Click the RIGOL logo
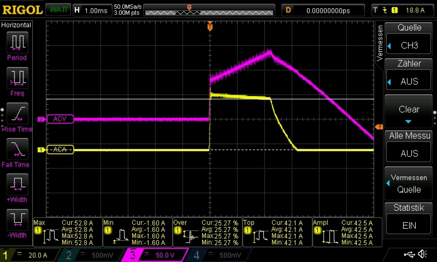 [x=22, y=10]
